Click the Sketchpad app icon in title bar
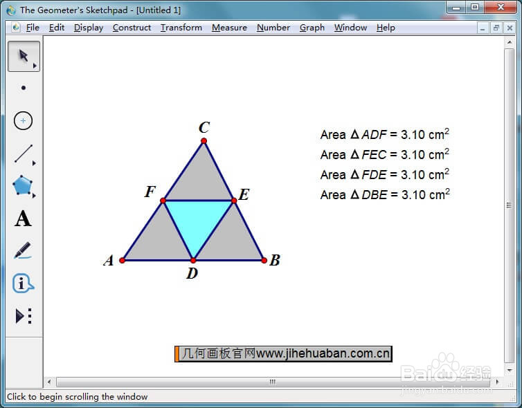 pos(11,10)
